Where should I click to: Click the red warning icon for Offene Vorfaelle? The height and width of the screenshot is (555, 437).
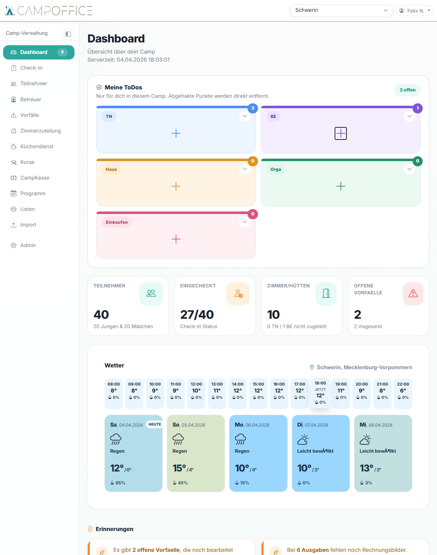point(413,294)
